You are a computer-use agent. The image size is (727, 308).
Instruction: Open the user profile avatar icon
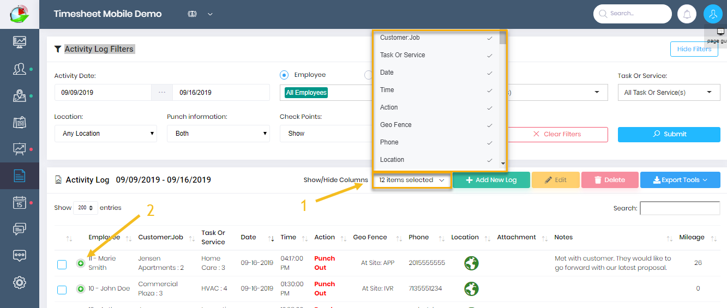click(x=713, y=14)
